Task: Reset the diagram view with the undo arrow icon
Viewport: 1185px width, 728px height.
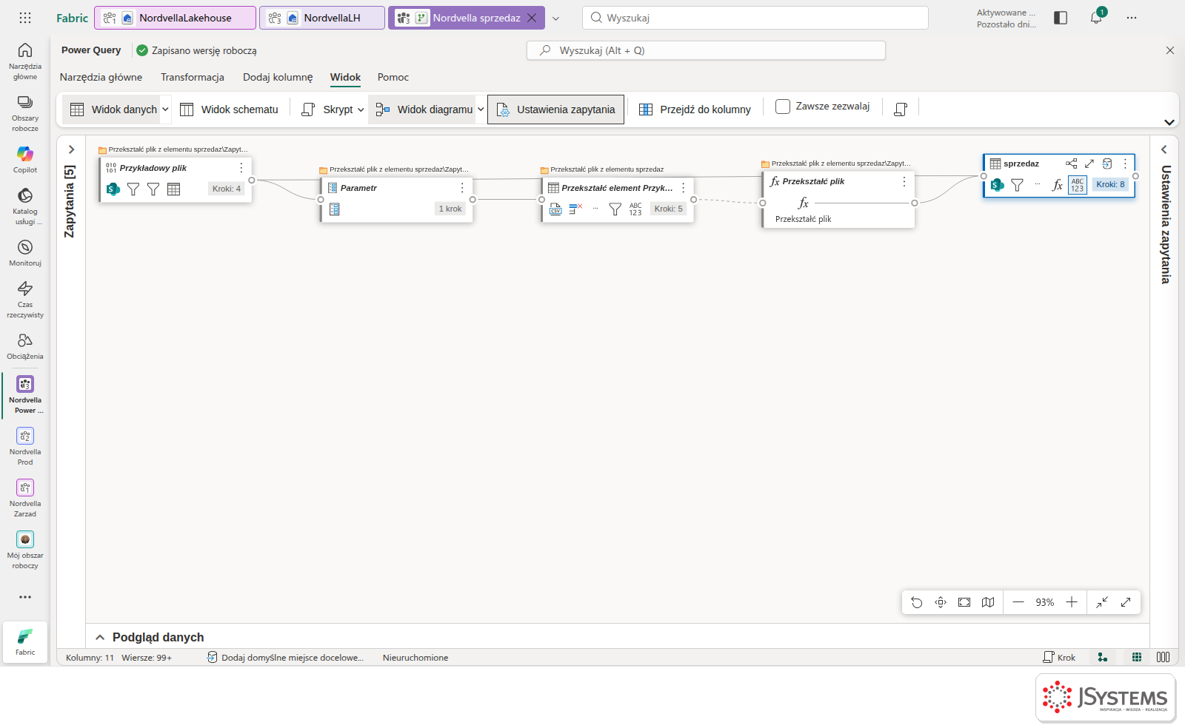Action: tap(917, 602)
